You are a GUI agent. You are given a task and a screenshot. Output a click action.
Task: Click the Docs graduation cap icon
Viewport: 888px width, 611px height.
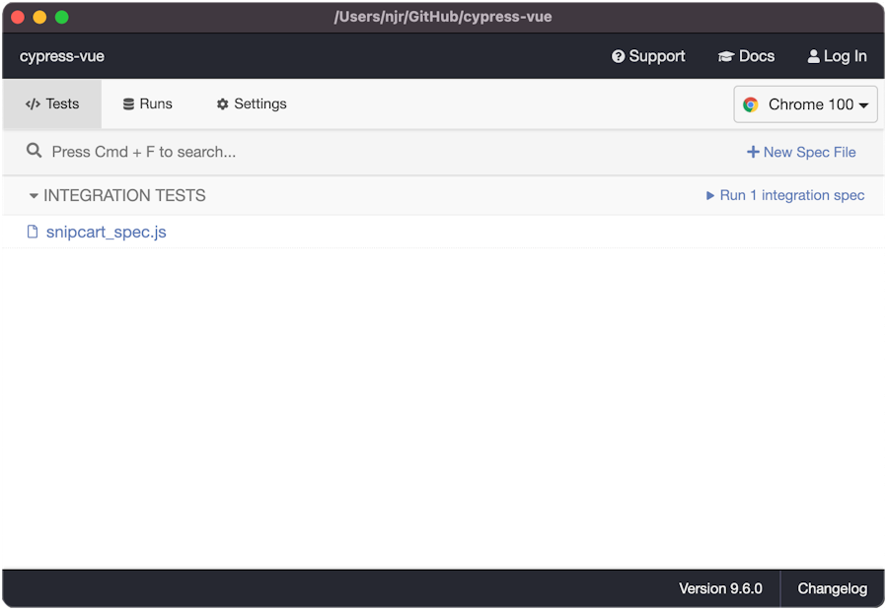pos(726,56)
